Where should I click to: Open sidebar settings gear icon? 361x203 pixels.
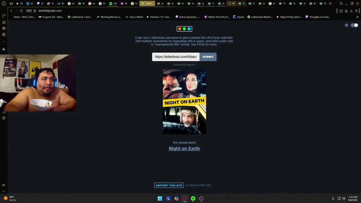(4, 118)
